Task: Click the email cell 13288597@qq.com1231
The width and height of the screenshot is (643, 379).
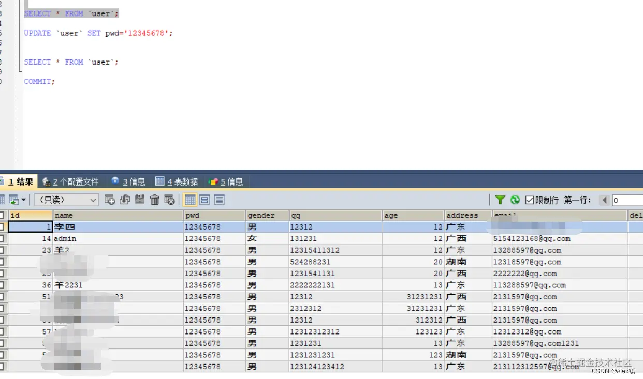Action: pos(560,343)
